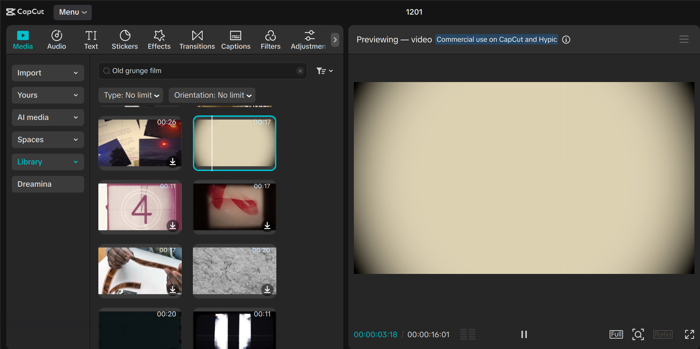
Task: Select the Audio tool
Action: (x=56, y=39)
